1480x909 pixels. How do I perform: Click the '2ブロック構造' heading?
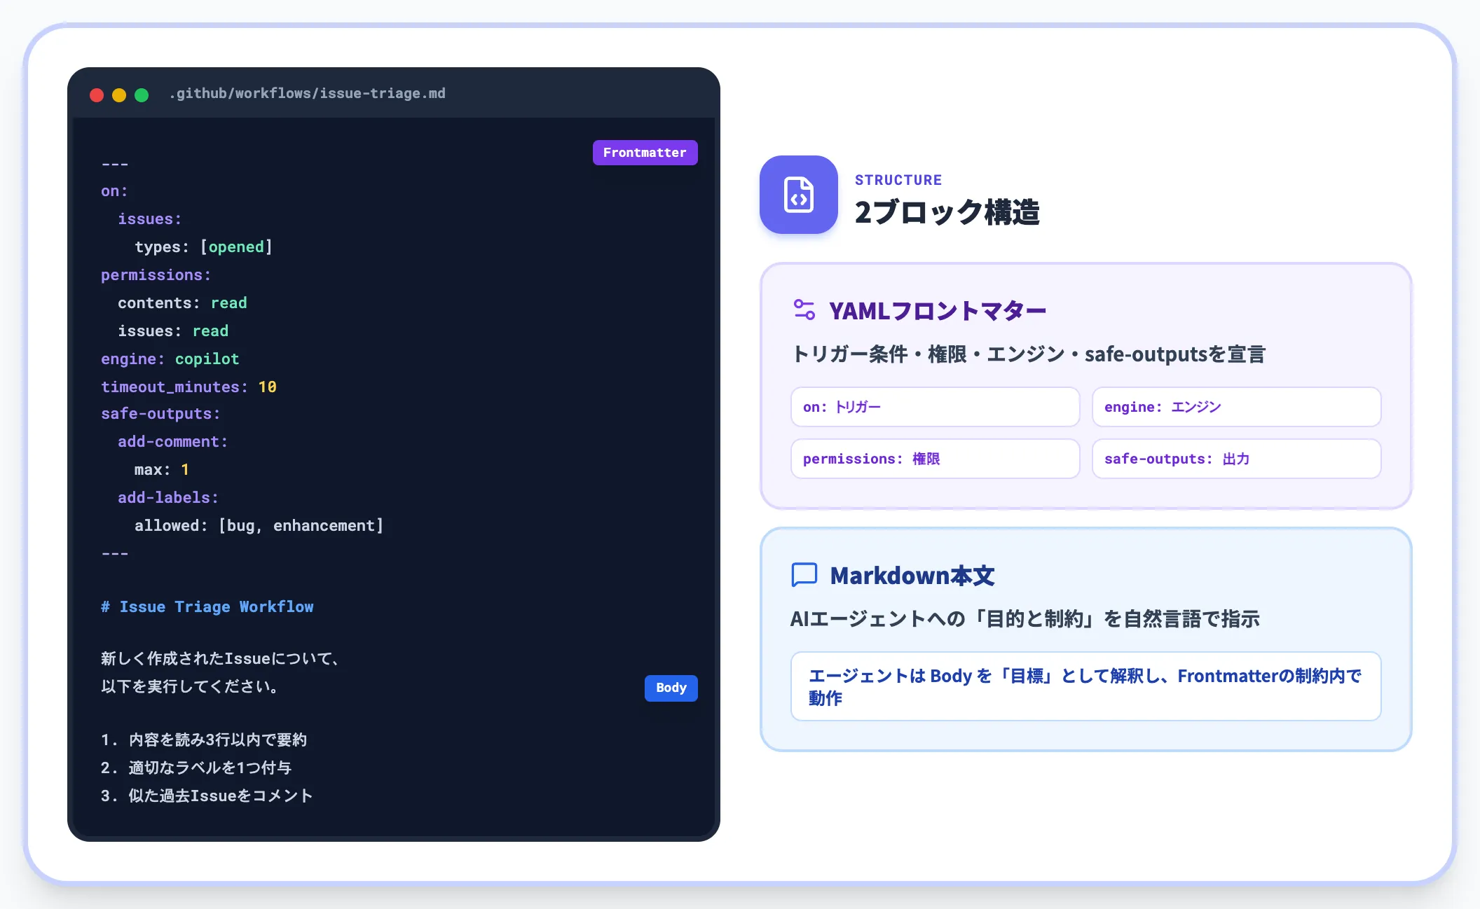coord(947,211)
